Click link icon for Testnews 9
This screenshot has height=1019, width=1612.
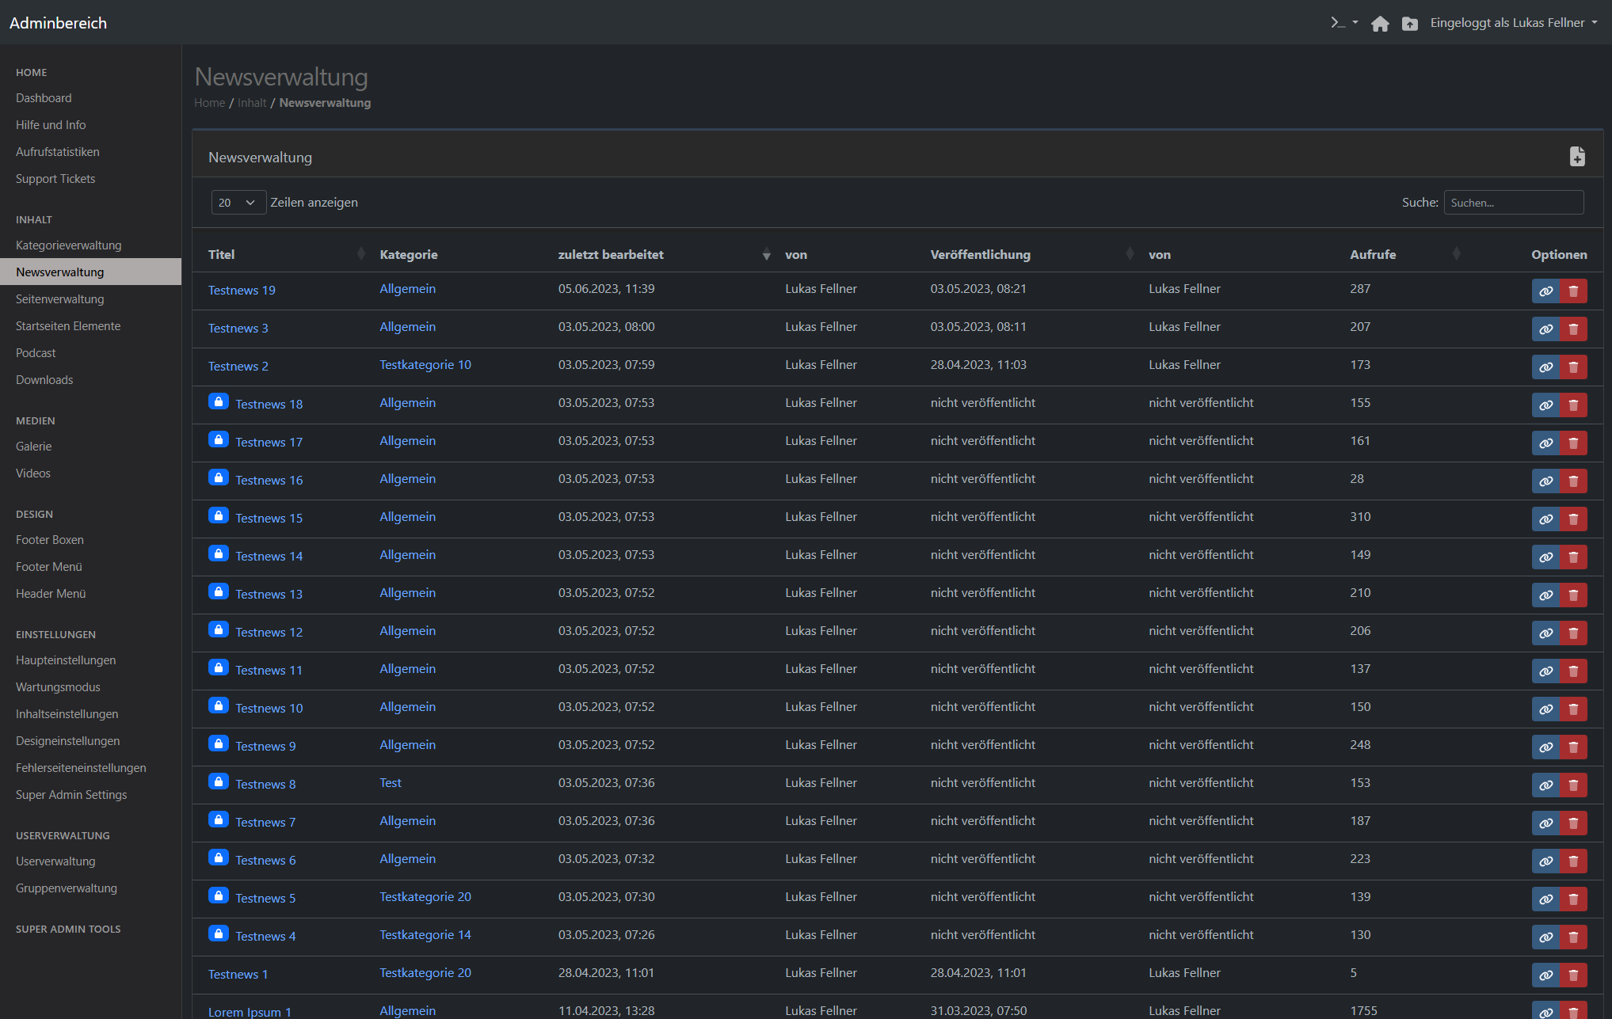click(x=1545, y=747)
